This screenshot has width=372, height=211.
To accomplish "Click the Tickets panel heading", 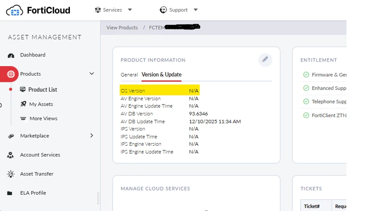I will [x=311, y=189].
